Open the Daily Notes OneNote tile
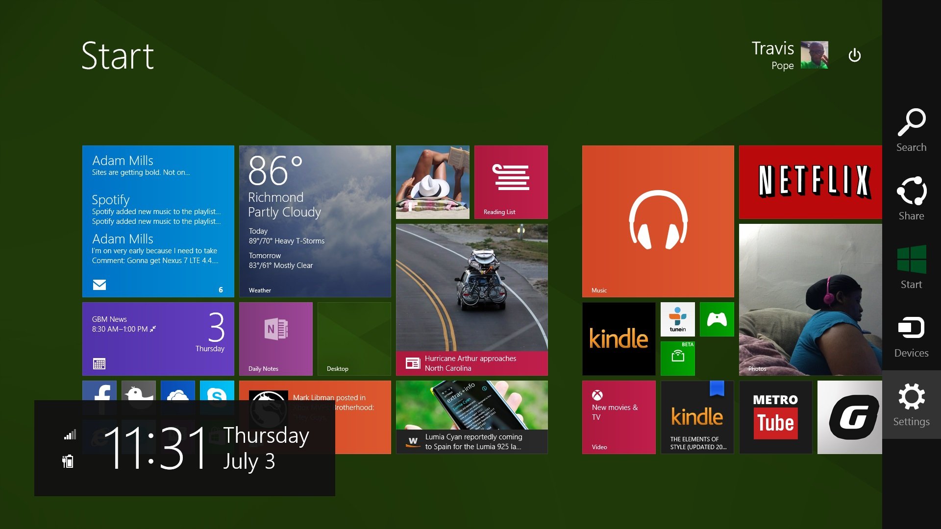Image resolution: width=941 pixels, height=529 pixels. pyautogui.click(x=276, y=339)
